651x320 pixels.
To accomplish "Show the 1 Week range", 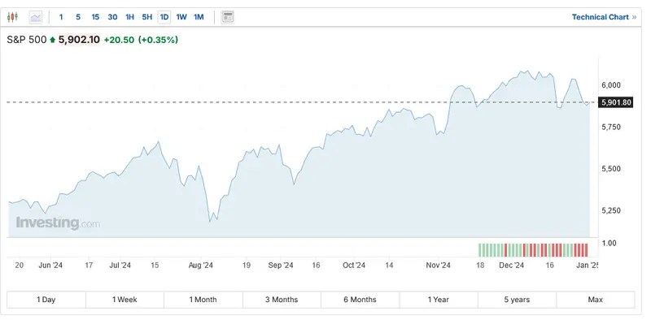I will (x=125, y=300).
